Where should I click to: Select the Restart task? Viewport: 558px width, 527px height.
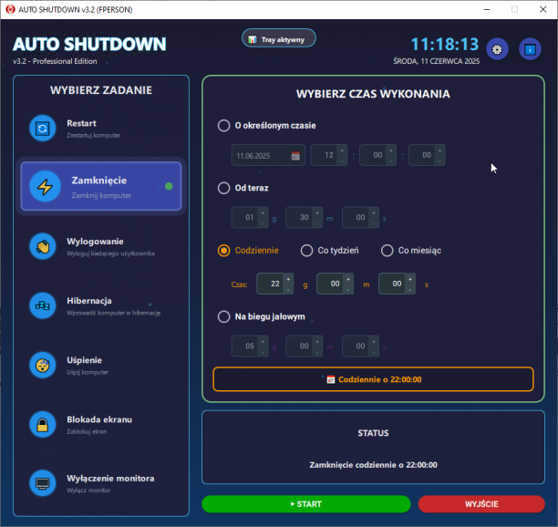pyautogui.click(x=101, y=129)
